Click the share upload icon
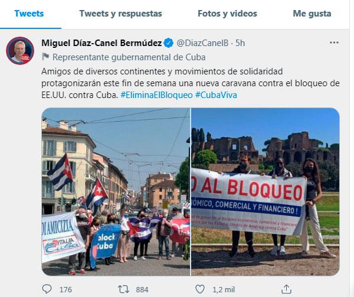 (286, 289)
